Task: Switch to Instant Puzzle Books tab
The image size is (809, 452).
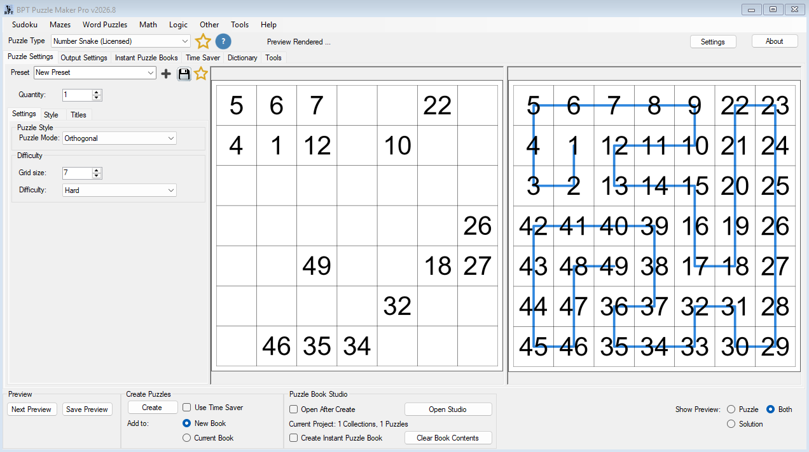Action: [x=146, y=58]
